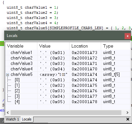The image size is (132, 124).
Task: Click value '.' (0x01) of charValue1
Action: (x=52, y=53)
